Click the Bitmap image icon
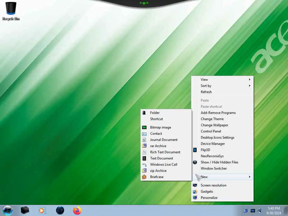 point(144,127)
